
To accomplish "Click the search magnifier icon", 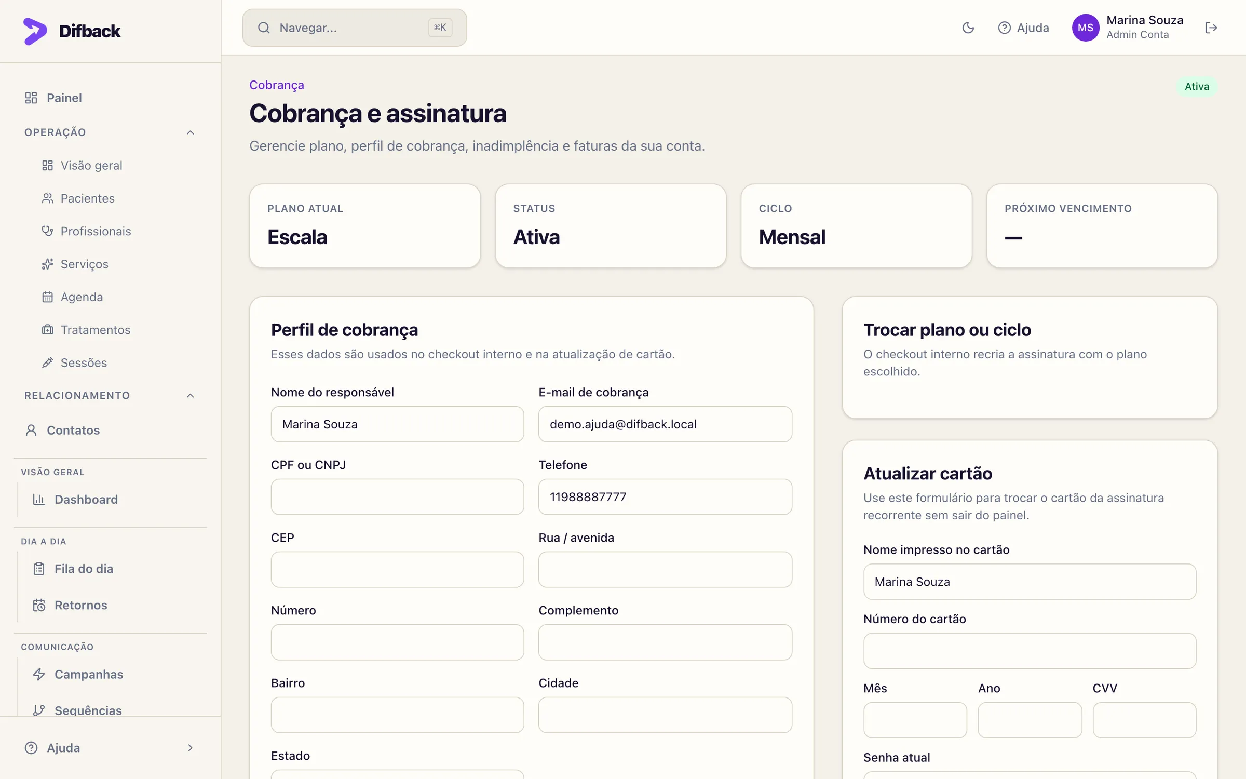I will point(264,28).
